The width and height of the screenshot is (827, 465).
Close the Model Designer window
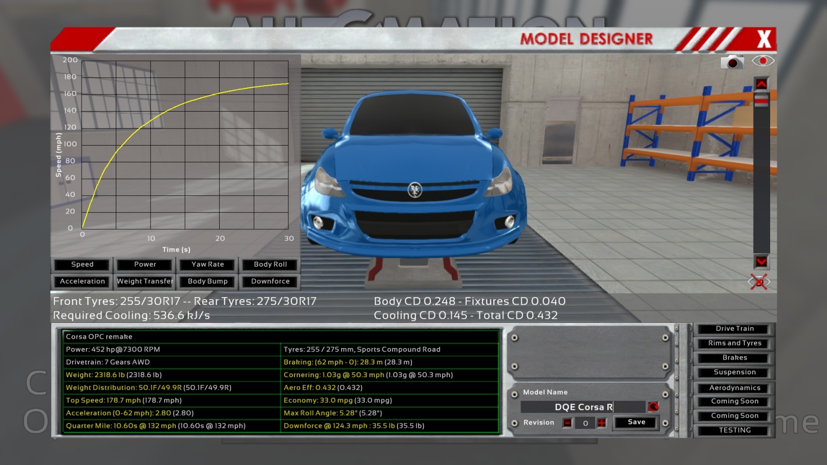coord(764,39)
